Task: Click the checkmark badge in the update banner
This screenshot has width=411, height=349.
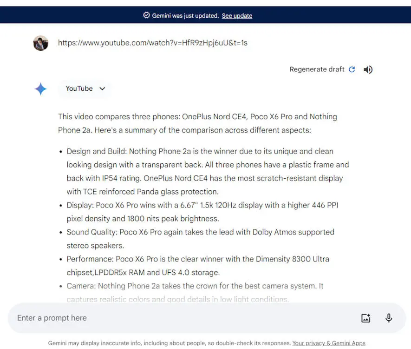Action: click(x=146, y=15)
